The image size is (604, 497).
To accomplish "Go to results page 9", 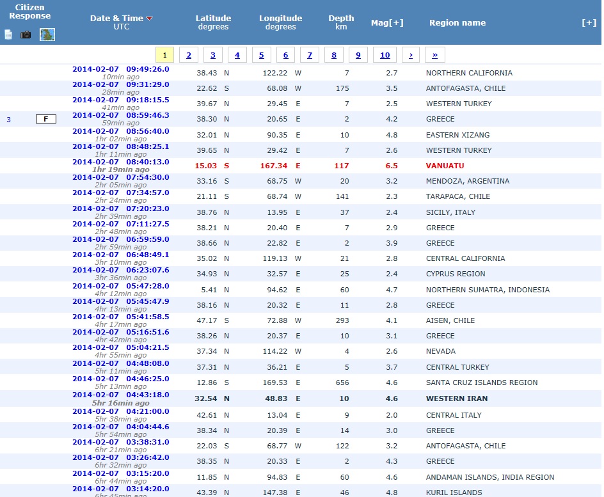I will [358, 54].
